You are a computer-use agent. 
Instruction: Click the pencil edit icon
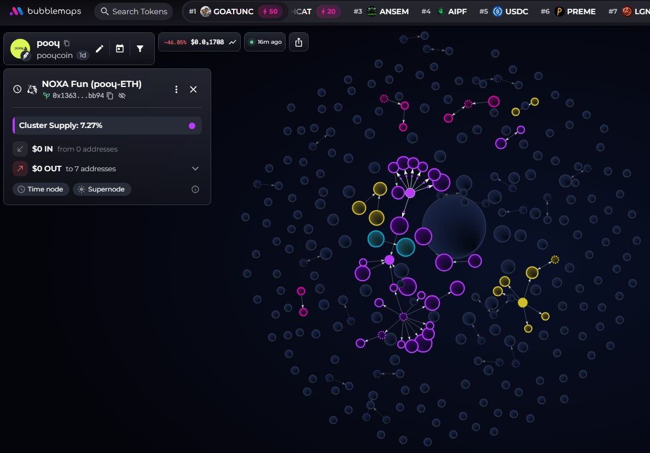100,49
